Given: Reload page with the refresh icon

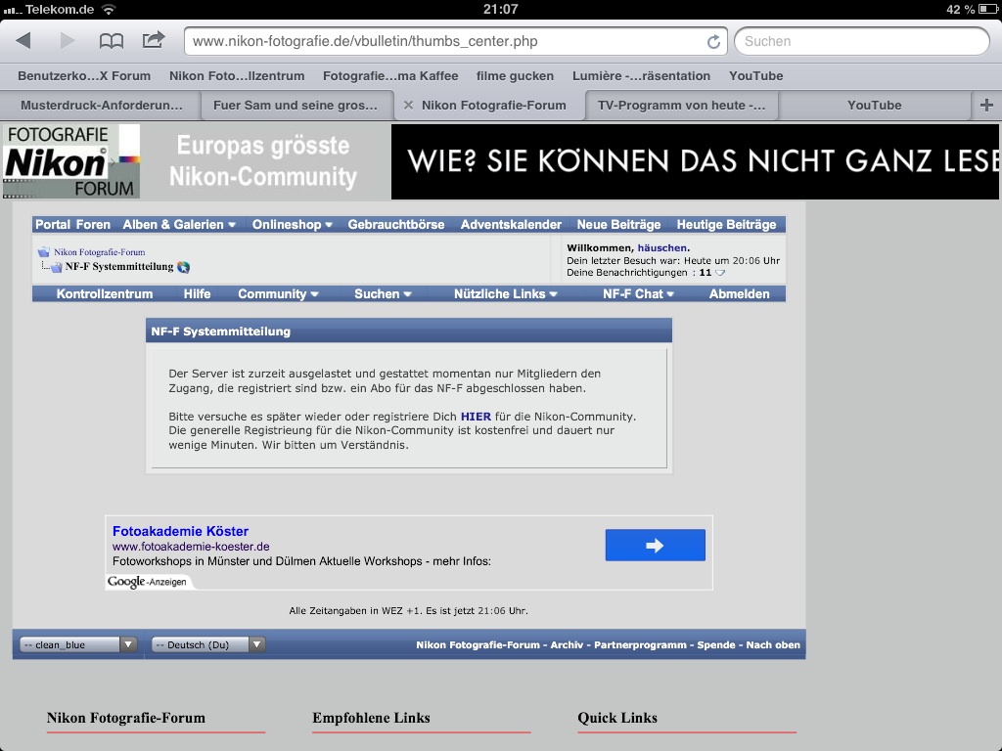Looking at the screenshot, I should point(713,41).
